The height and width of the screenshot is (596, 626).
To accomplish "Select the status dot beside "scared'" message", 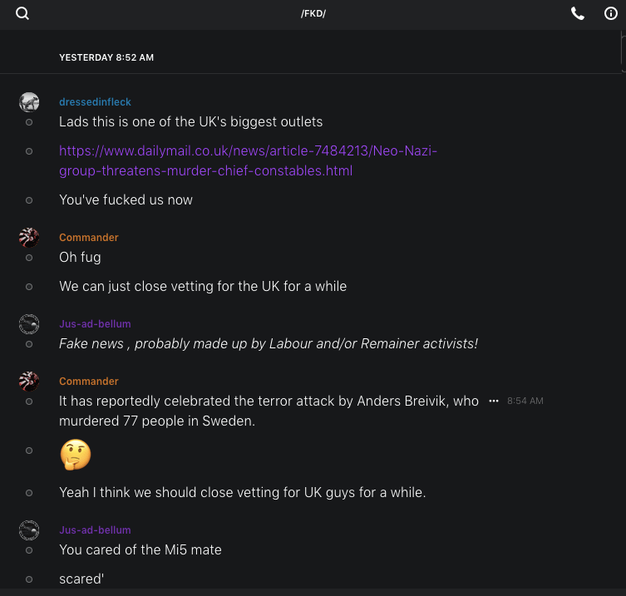I will 29,579.
